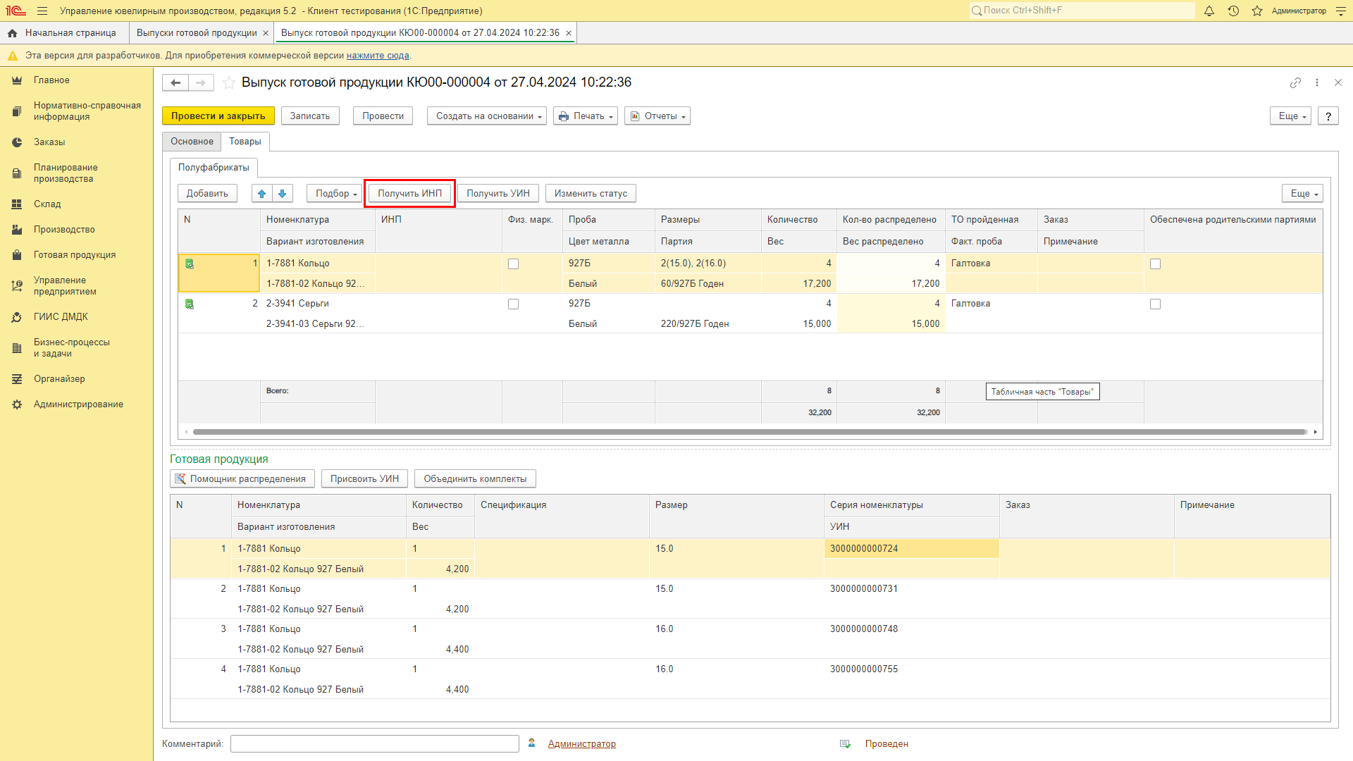The image size is (1353, 761).
Task: Open Администрирование section
Action: (78, 404)
